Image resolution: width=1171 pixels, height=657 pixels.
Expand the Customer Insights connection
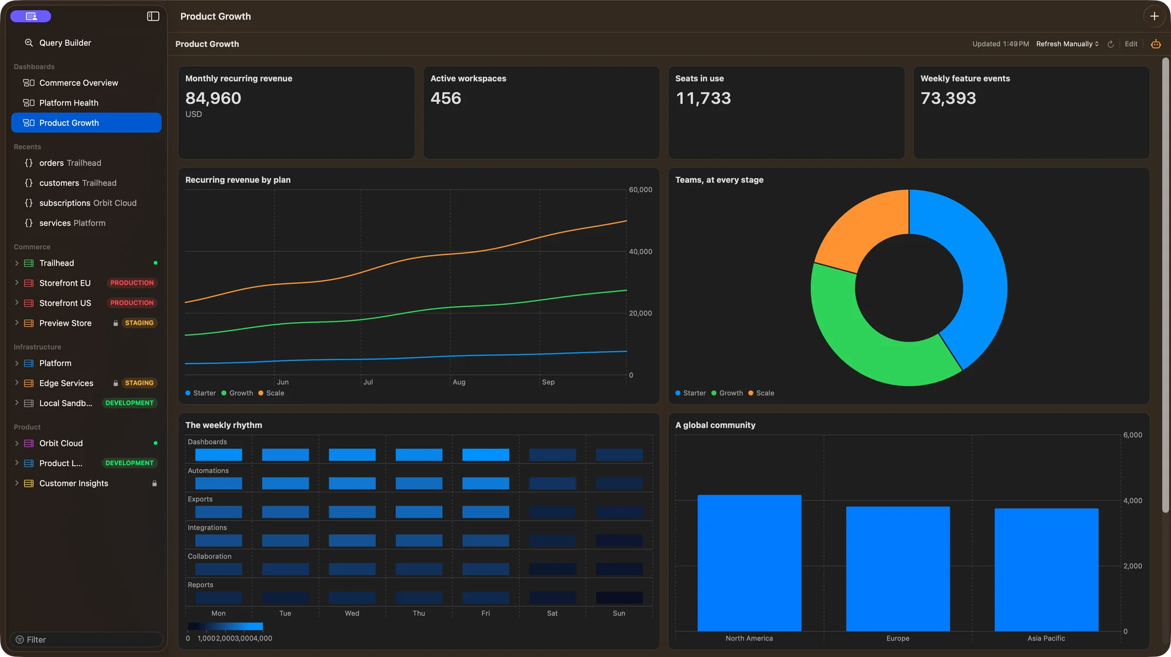(x=16, y=483)
